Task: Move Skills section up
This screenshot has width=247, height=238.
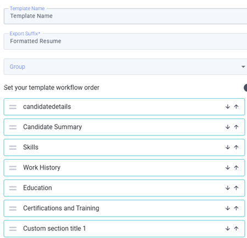Action: [236, 147]
